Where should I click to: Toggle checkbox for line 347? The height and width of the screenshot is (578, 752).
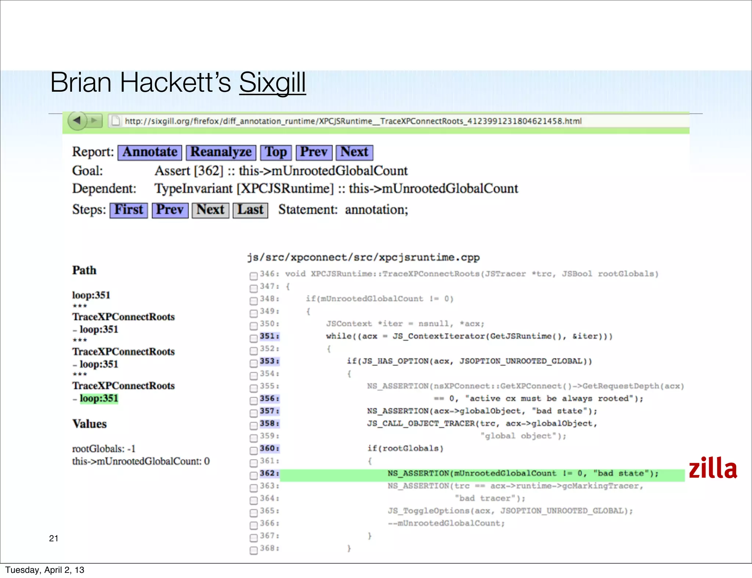point(253,288)
